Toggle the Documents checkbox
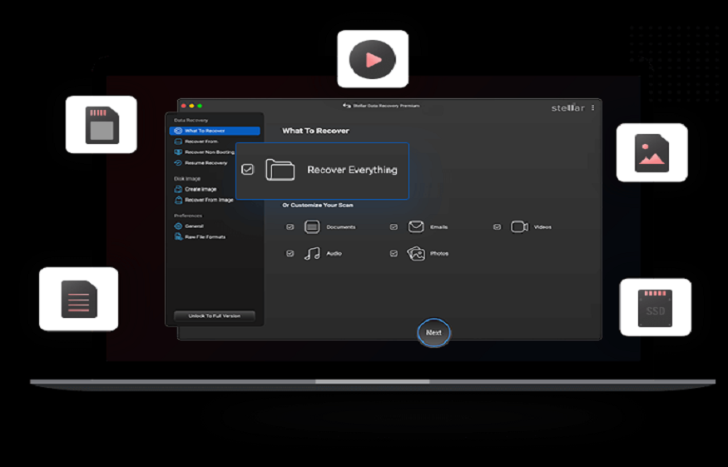Image resolution: width=728 pixels, height=467 pixels. (x=290, y=227)
